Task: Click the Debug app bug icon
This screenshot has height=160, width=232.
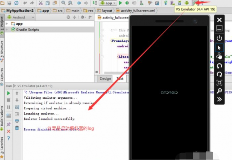Action: (127, 3)
